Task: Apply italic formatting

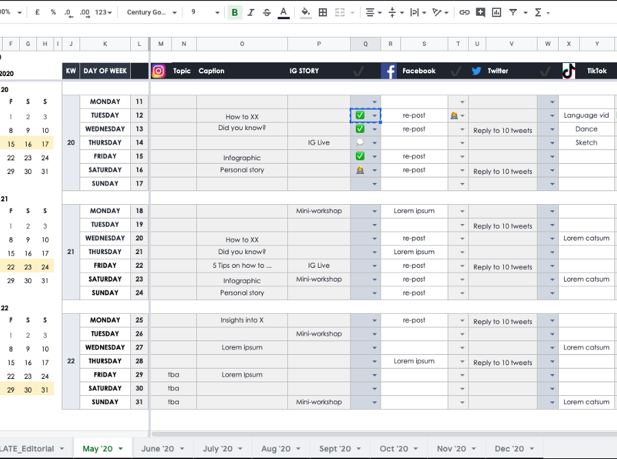Action: click(x=251, y=12)
